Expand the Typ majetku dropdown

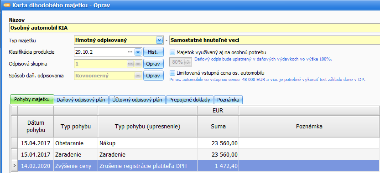[159, 40]
